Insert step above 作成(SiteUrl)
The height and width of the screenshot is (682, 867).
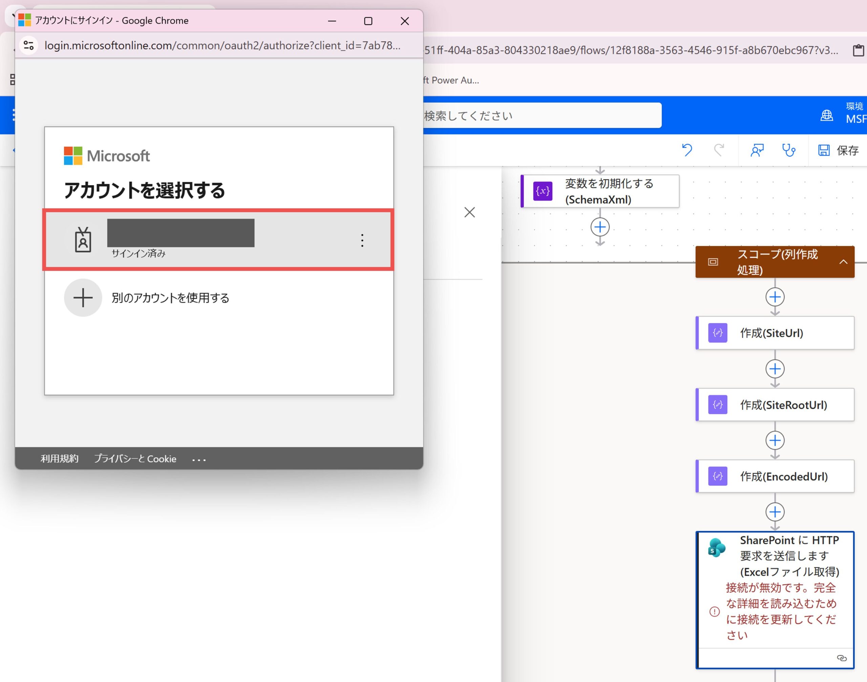click(x=775, y=297)
